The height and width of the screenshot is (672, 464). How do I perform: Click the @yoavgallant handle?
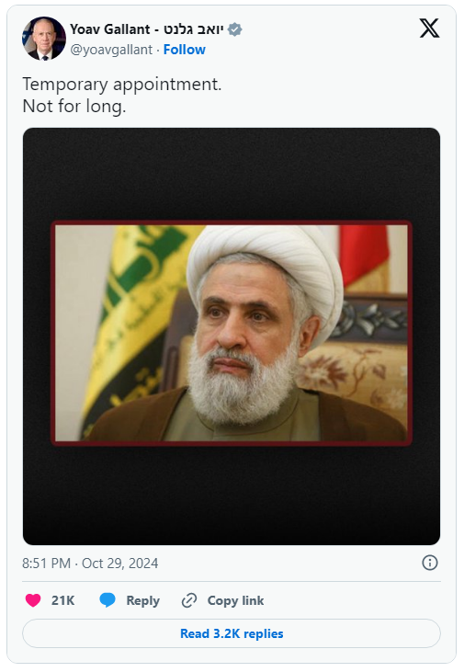tap(111, 50)
